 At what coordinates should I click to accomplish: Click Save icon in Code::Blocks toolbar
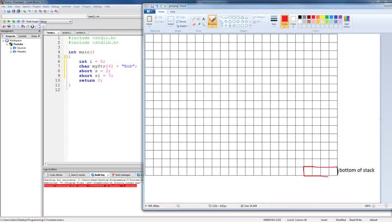(13, 11)
